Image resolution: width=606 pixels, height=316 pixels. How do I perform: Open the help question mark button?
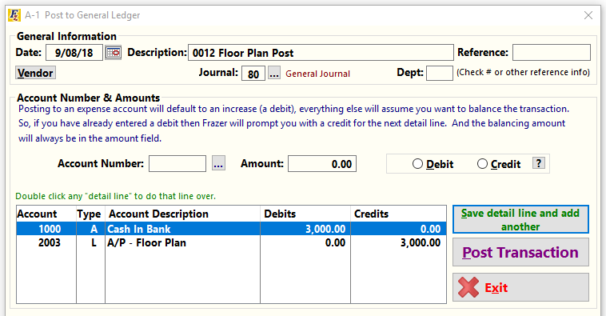tap(538, 163)
